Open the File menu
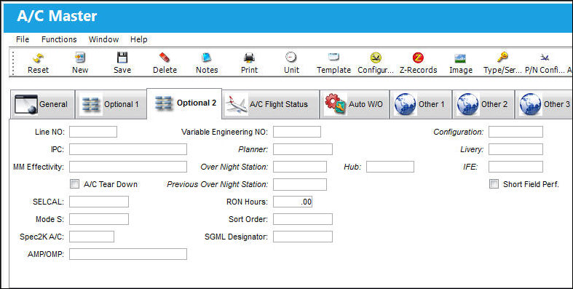573x289 pixels. click(23, 39)
